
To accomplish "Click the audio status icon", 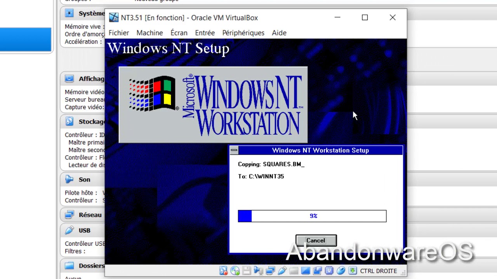I will pos(258,270).
